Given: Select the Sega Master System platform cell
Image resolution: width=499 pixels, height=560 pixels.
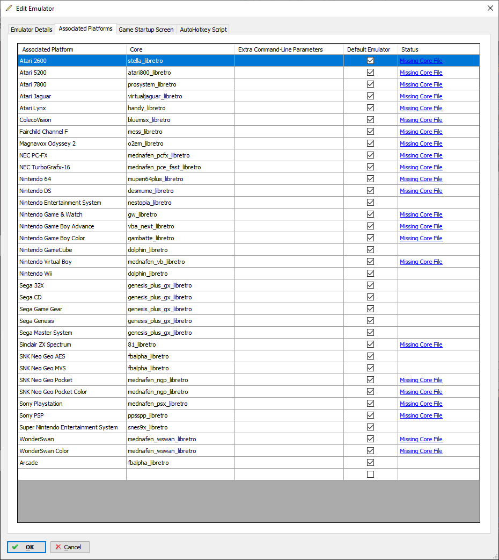Looking at the screenshot, I should pyautogui.click(x=72, y=333).
